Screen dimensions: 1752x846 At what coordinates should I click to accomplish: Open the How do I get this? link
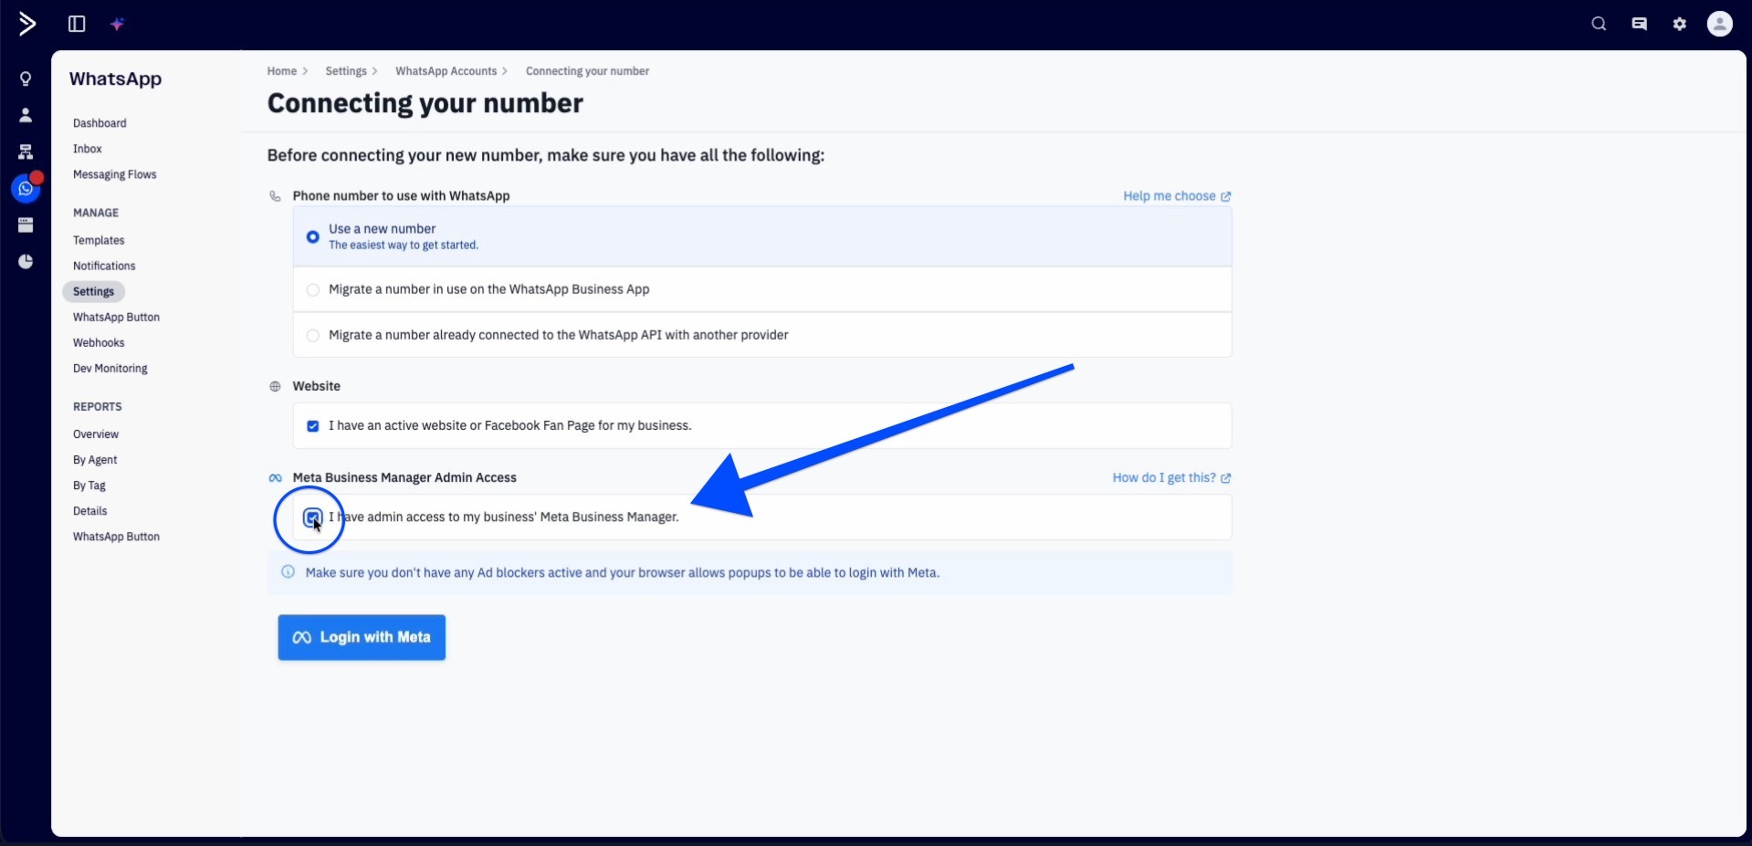click(x=1171, y=478)
